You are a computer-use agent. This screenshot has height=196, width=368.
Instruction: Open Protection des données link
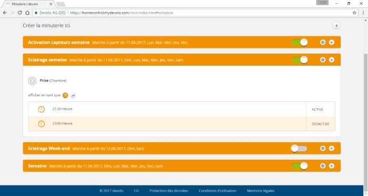coord(169,191)
